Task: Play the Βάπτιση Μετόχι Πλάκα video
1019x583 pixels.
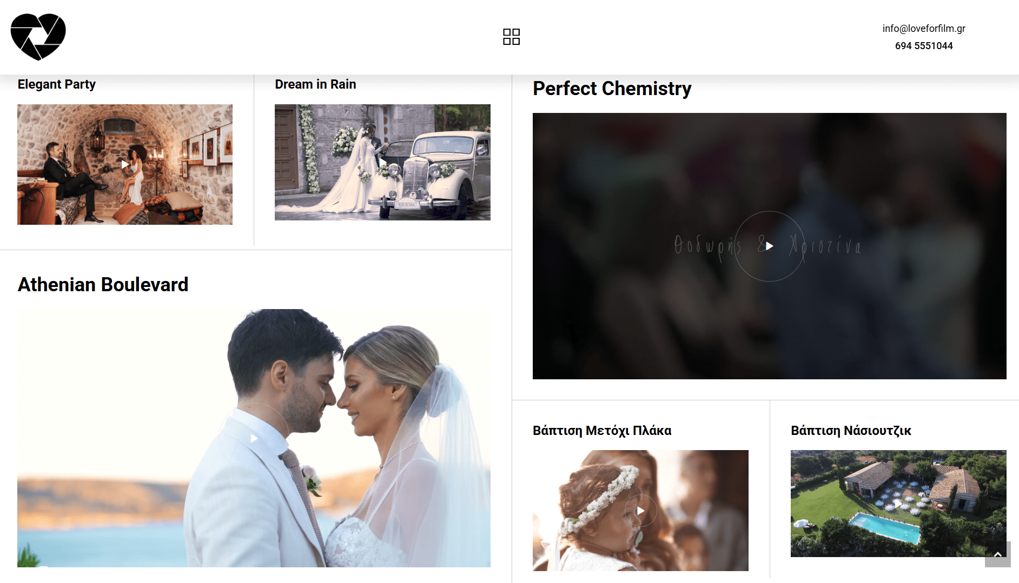Action: (640, 511)
